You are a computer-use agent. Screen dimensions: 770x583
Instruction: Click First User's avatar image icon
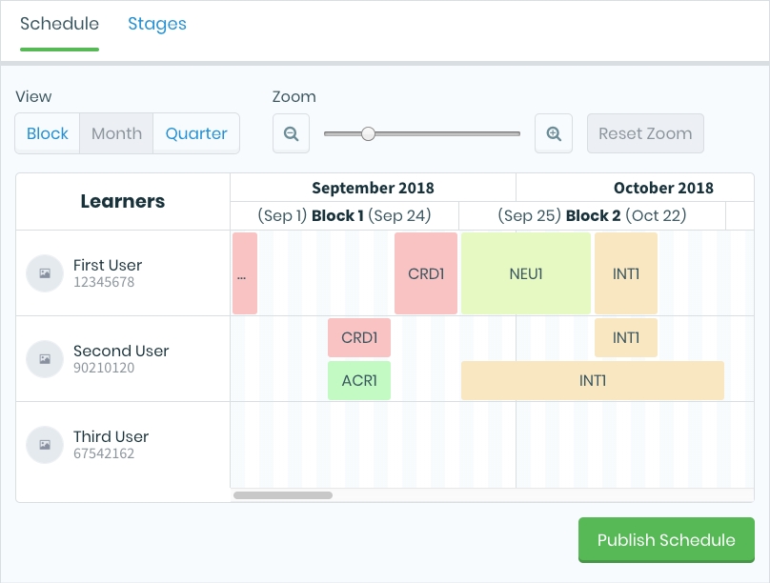click(45, 273)
